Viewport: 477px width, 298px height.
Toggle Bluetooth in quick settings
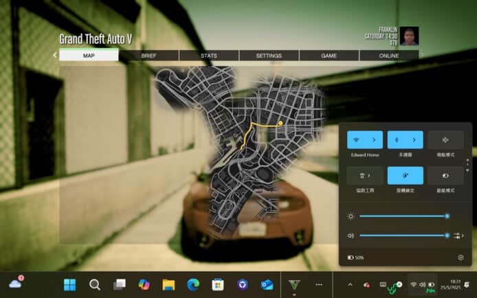pyautogui.click(x=397, y=140)
